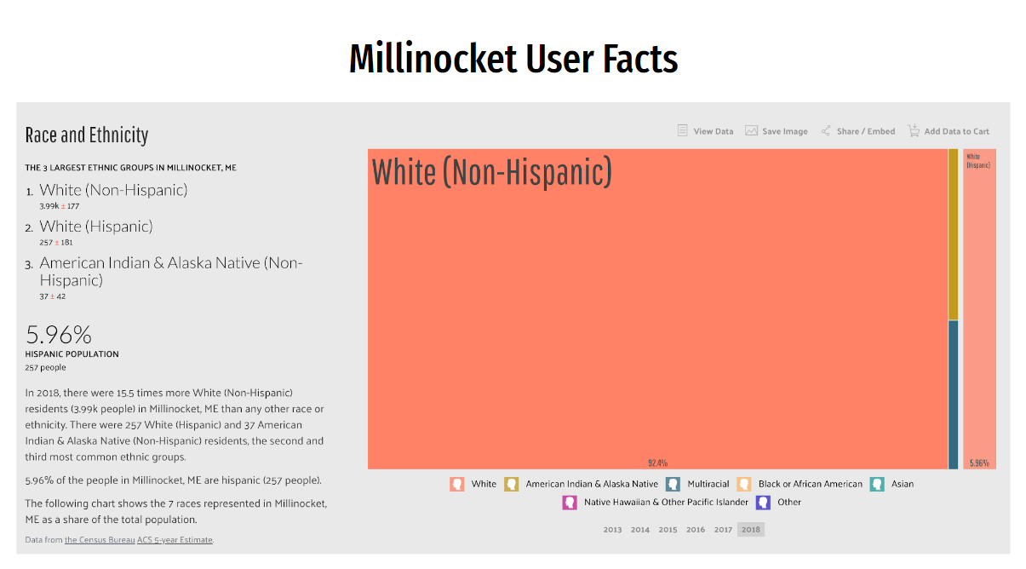Switch to year 2015
This screenshot has width=1026, height=569.
(x=668, y=530)
